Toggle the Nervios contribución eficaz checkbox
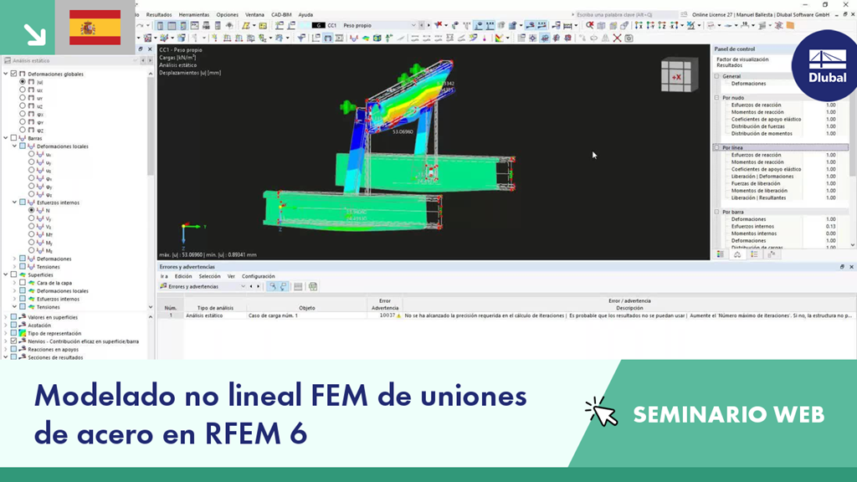Image resolution: width=857 pixels, height=482 pixels. click(x=14, y=341)
